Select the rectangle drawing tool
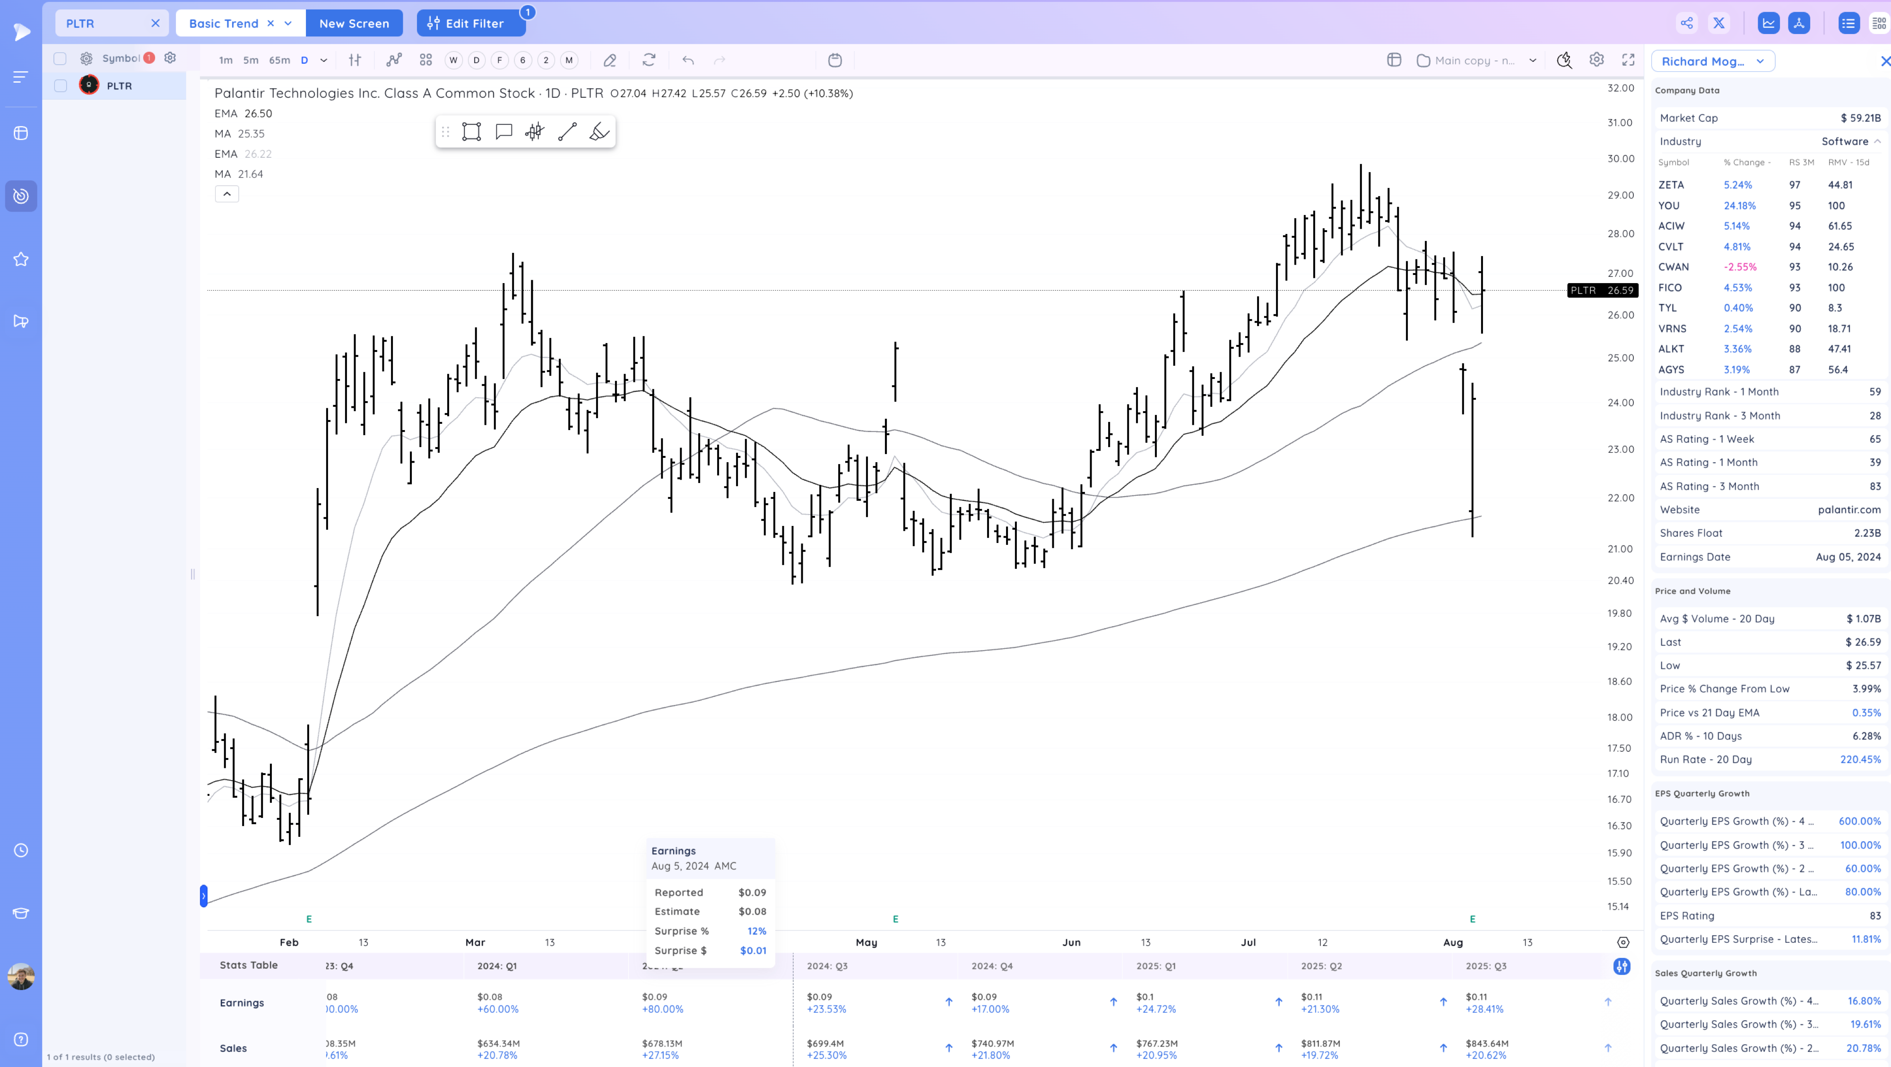Viewport: 1891px width, 1067px height. pyautogui.click(x=471, y=132)
